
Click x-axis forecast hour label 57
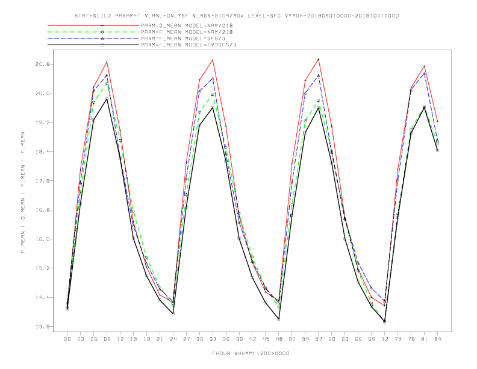pyautogui.click(x=319, y=339)
